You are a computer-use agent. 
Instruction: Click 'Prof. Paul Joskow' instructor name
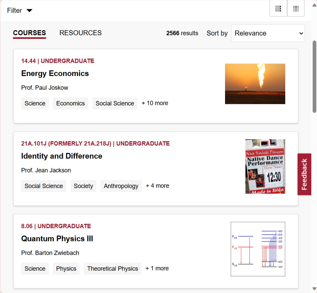point(45,88)
